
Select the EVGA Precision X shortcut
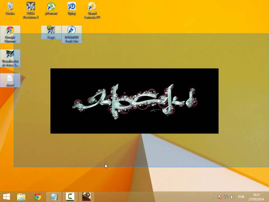click(31, 10)
